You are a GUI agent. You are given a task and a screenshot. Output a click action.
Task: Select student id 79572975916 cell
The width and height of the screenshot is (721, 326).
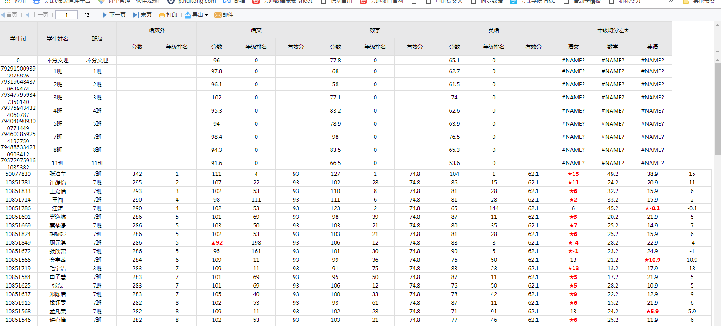point(18,163)
